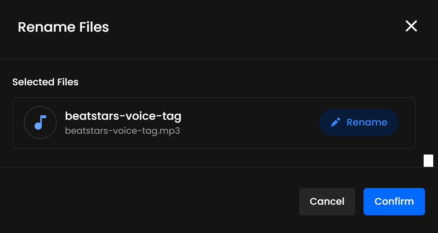Click the blue Confirm button label

pos(394,202)
